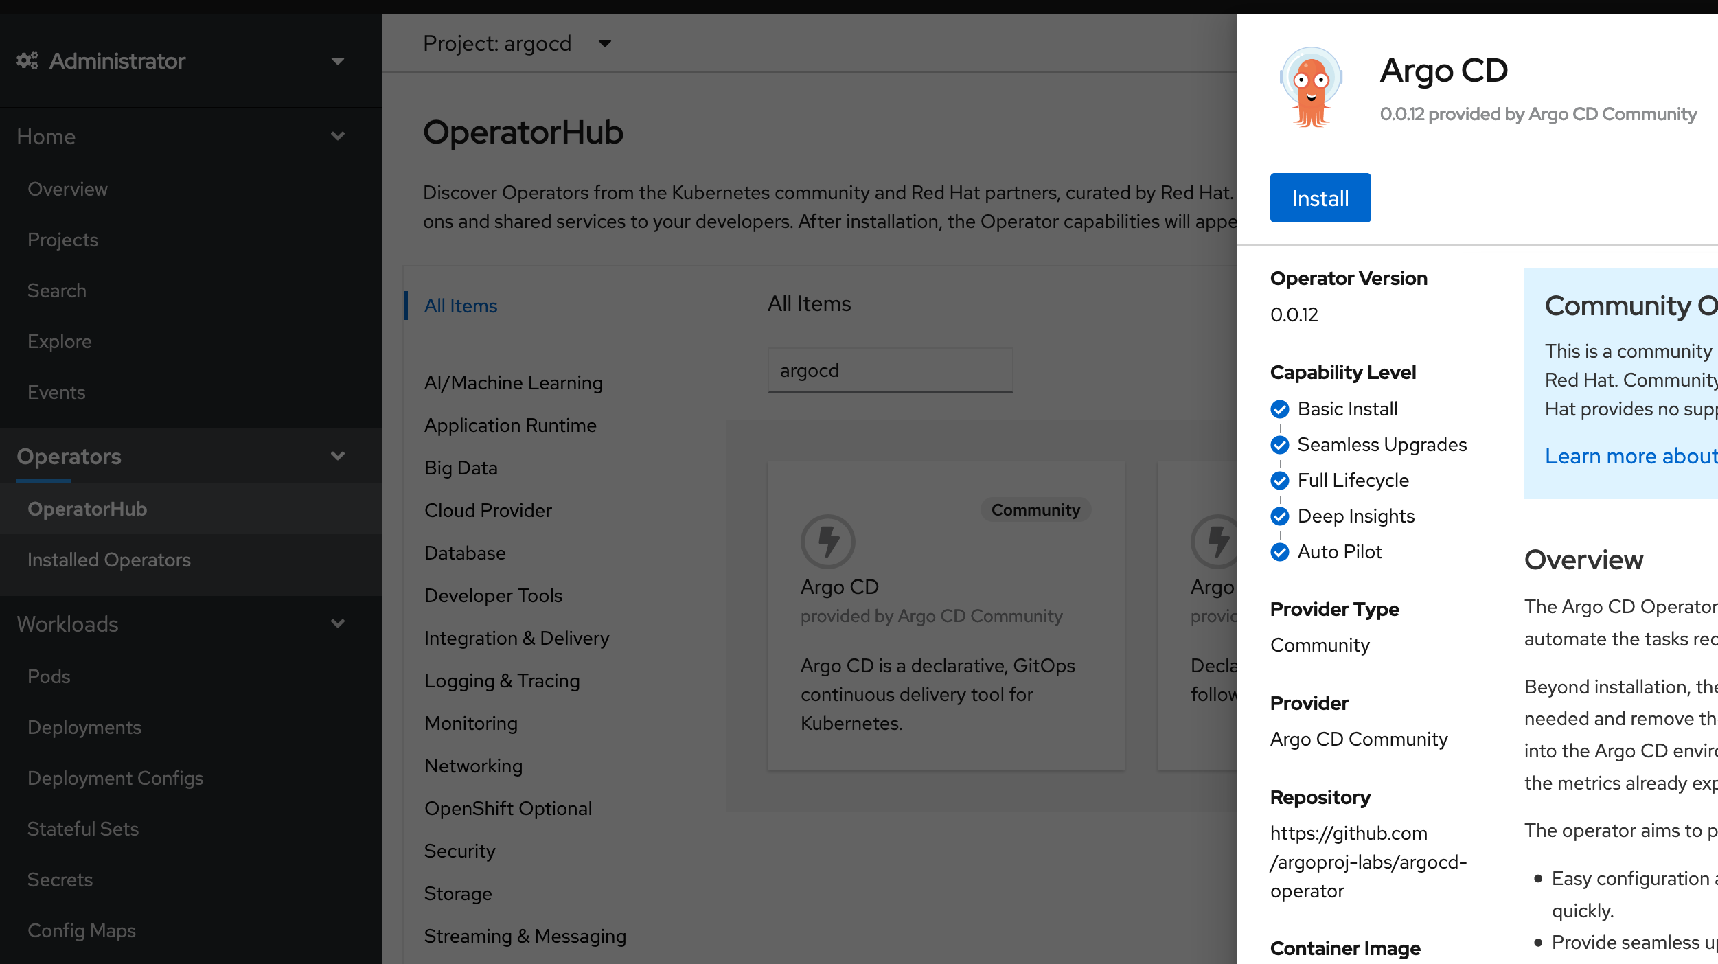Collapse the Home navigation section

(x=337, y=137)
